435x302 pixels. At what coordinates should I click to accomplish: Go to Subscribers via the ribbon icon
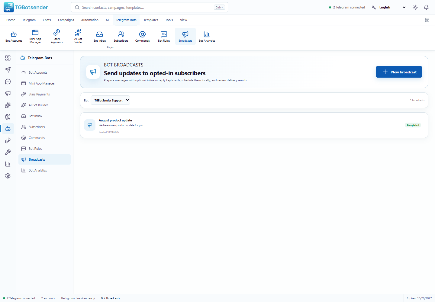[x=121, y=36]
